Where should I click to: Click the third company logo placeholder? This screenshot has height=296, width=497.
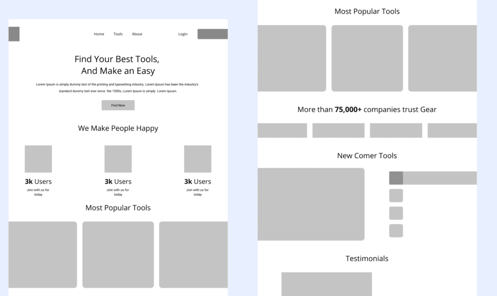[396, 130]
